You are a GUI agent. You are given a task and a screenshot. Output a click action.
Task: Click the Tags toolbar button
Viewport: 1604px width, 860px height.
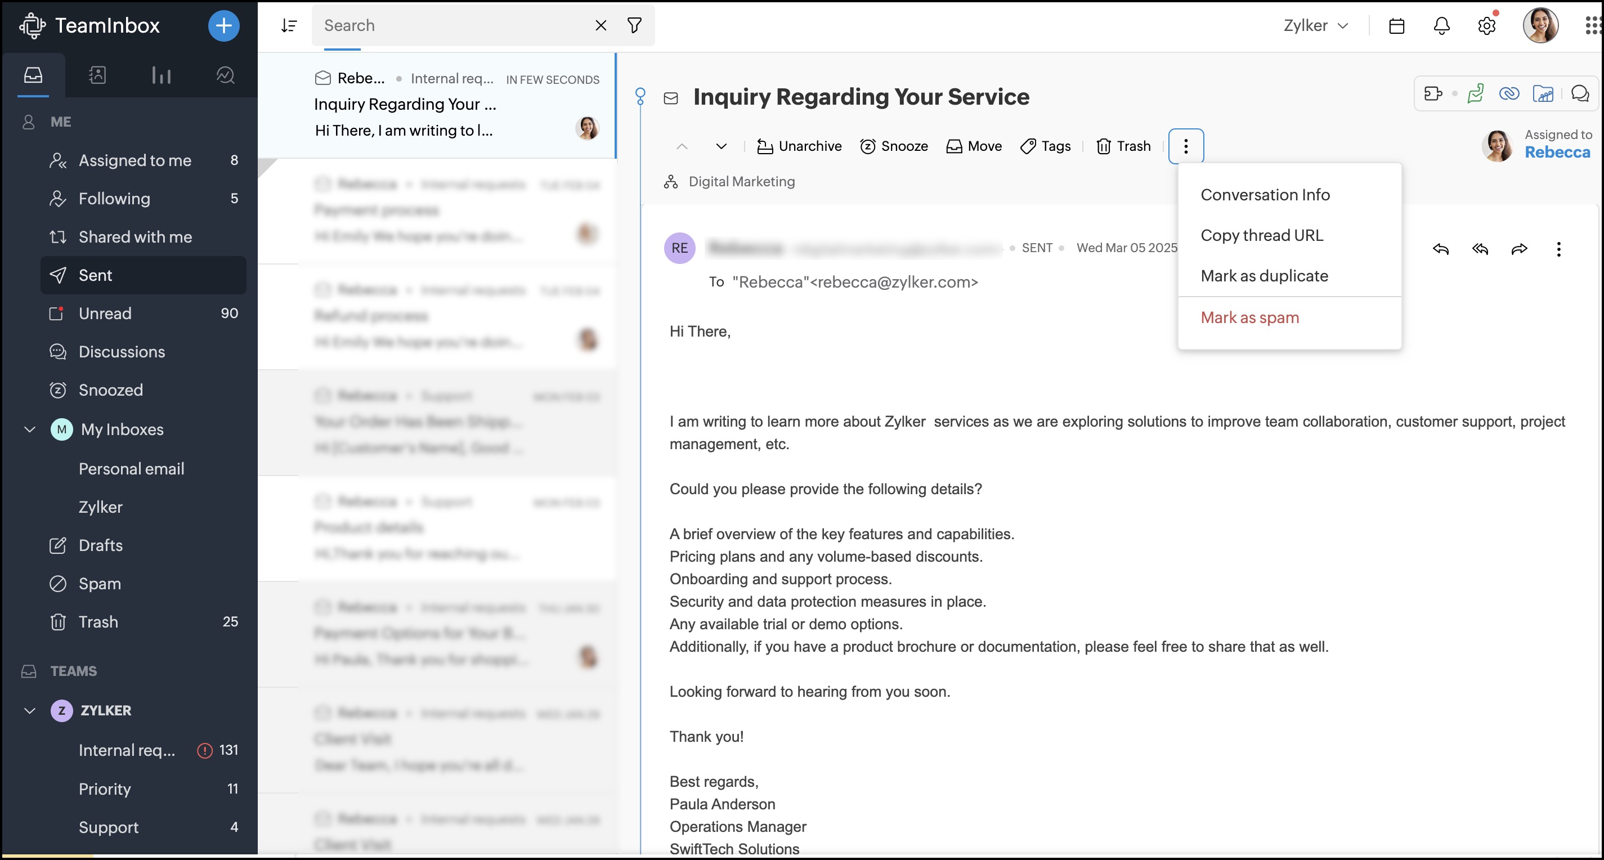[1046, 146]
